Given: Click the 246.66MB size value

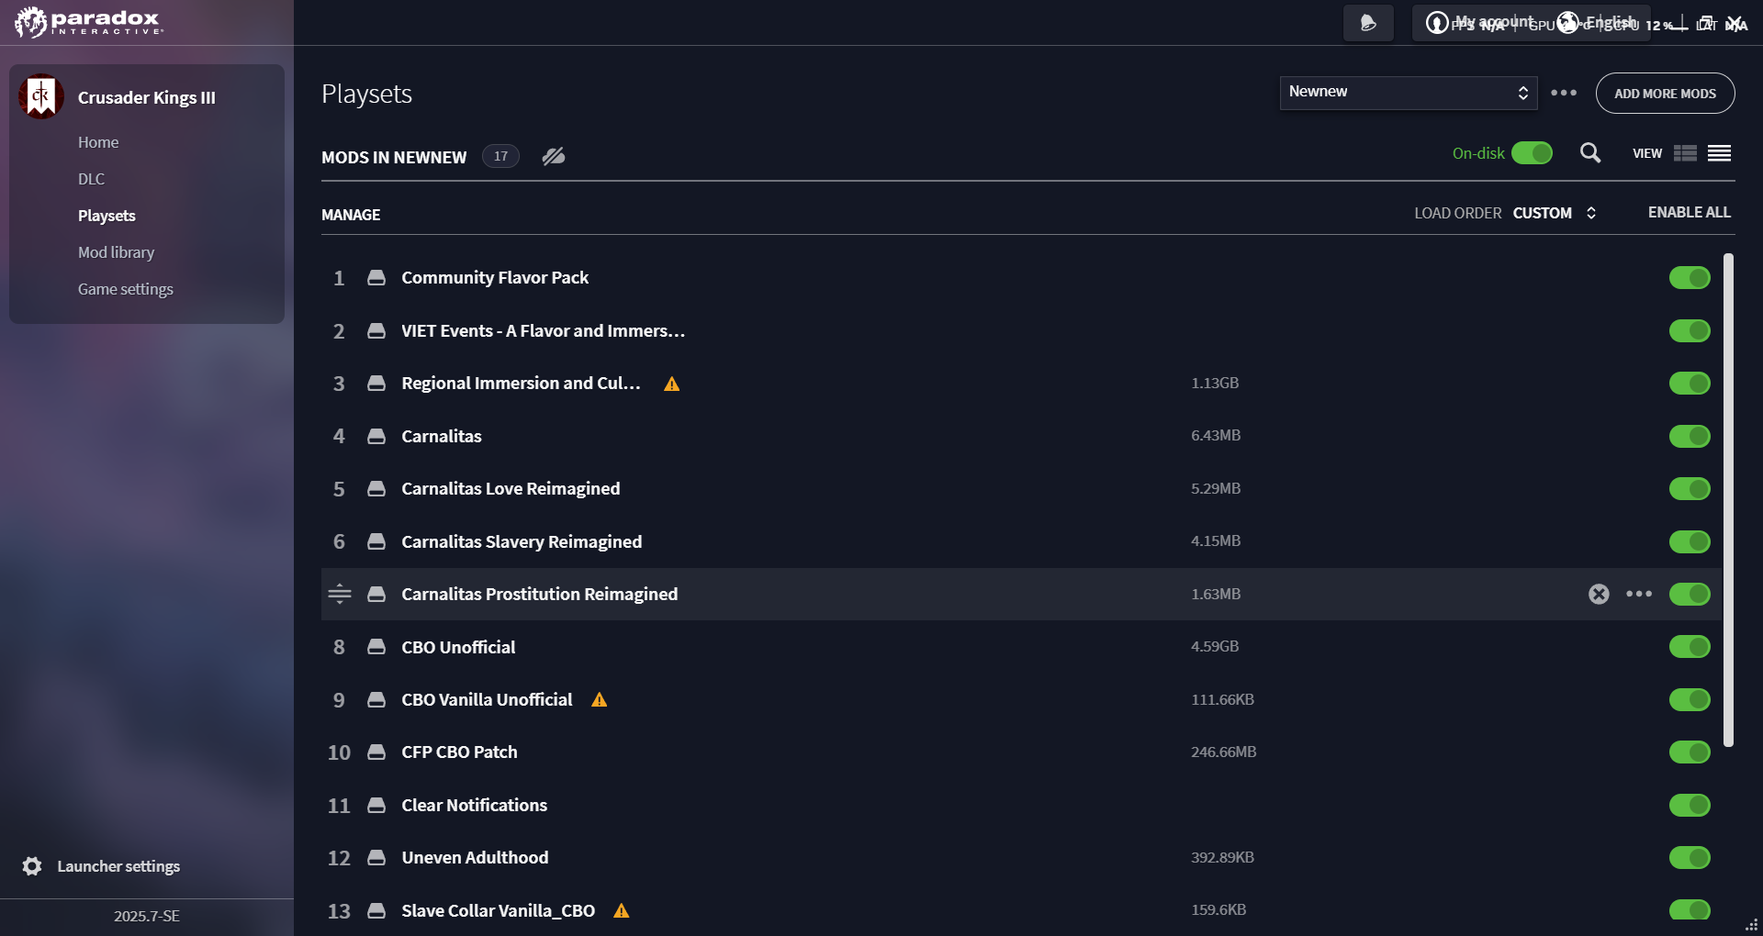Looking at the screenshot, I should coord(1223,752).
